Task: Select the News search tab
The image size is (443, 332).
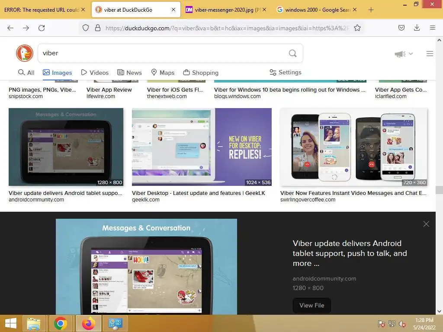Action: pyautogui.click(x=129, y=73)
